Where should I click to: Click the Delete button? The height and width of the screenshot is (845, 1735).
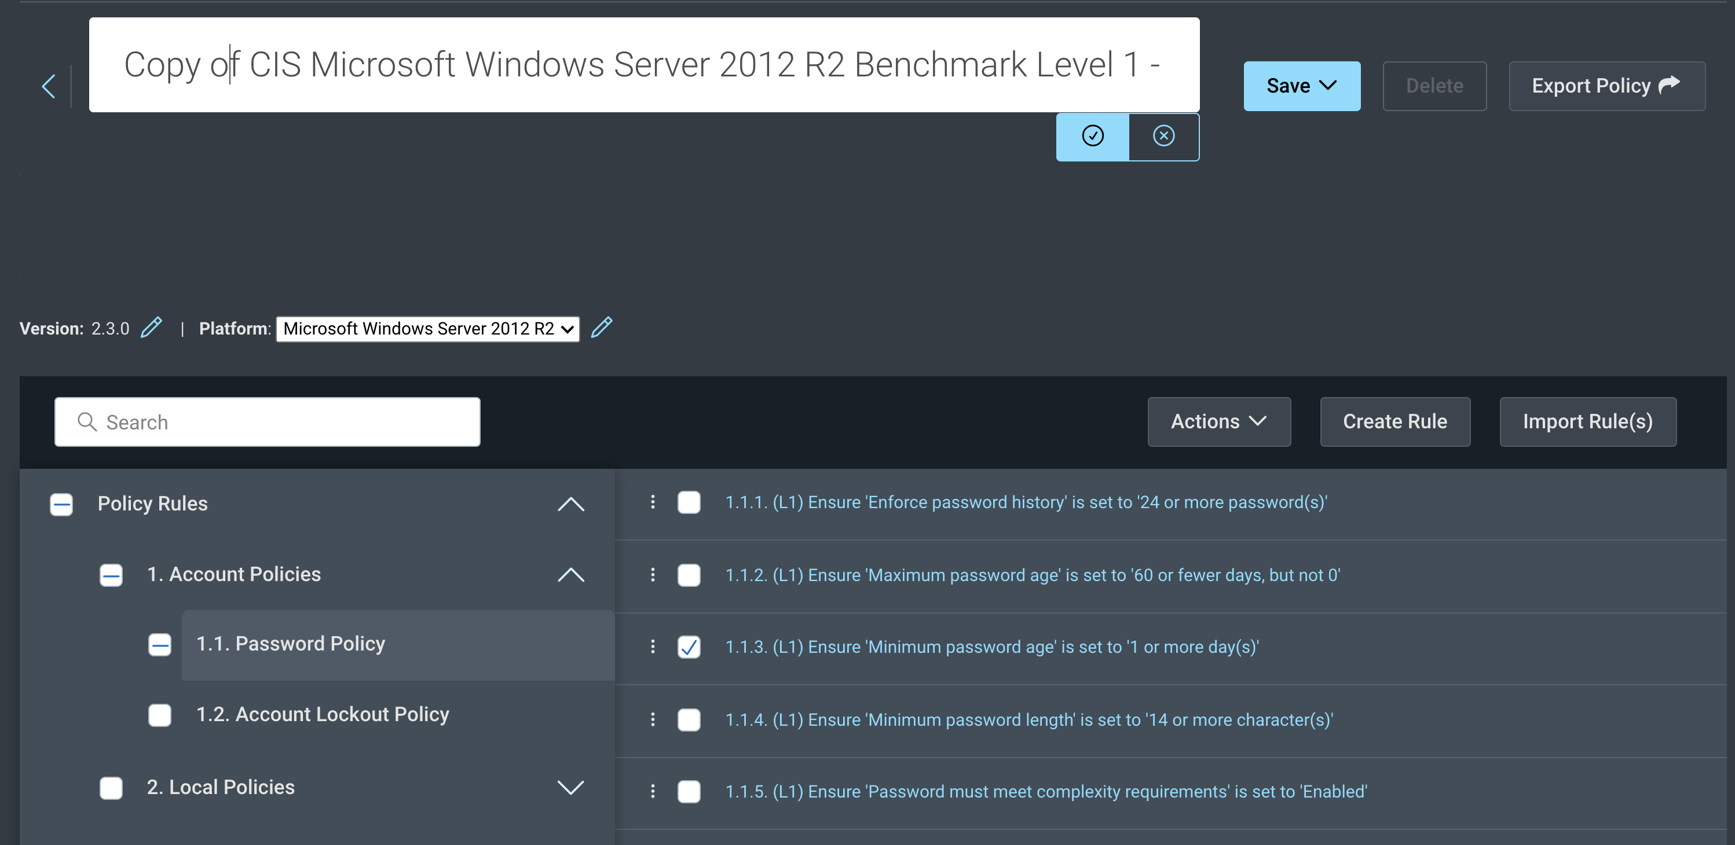click(1434, 86)
